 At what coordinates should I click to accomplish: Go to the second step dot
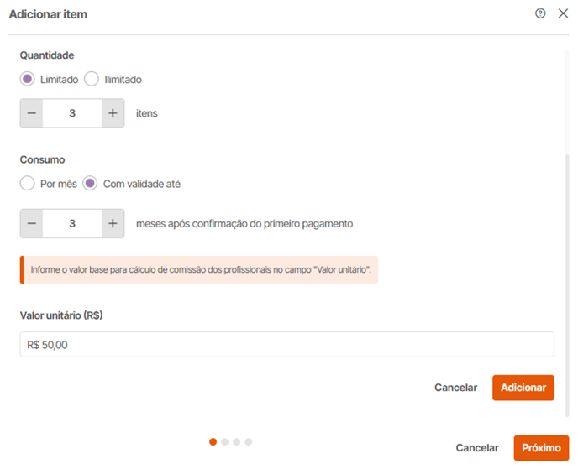[x=225, y=442]
